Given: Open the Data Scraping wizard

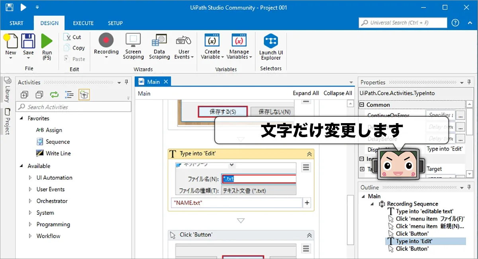Looking at the screenshot, I should click(x=159, y=46).
